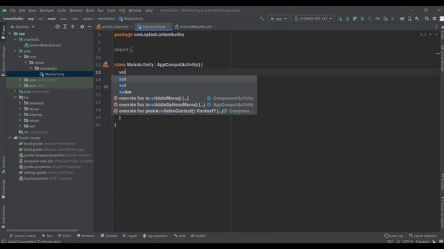The width and height of the screenshot is (444, 249).
Task: Open the Tools menu
Action: [x=111, y=10]
